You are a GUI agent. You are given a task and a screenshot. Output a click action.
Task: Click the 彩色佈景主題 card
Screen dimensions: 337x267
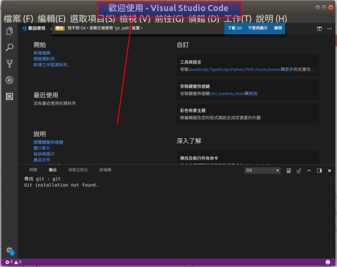(248, 114)
